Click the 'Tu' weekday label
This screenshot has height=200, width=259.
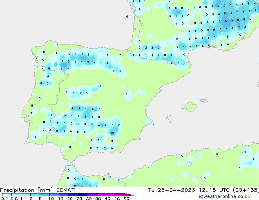point(151,190)
